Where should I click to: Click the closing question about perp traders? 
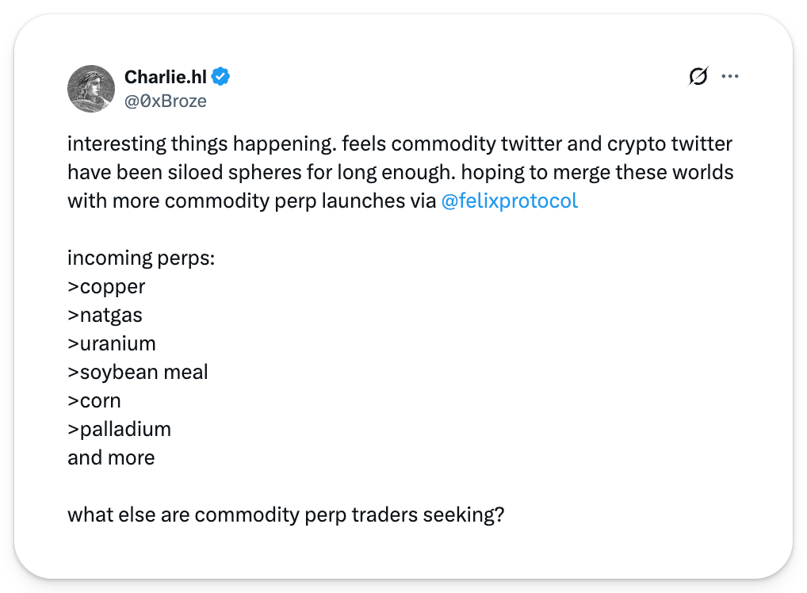tap(286, 515)
